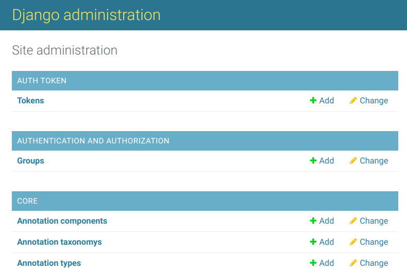The height and width of the screenshot is (272, 407).
Task: Open the Core app section header
Action: point(27,201)
